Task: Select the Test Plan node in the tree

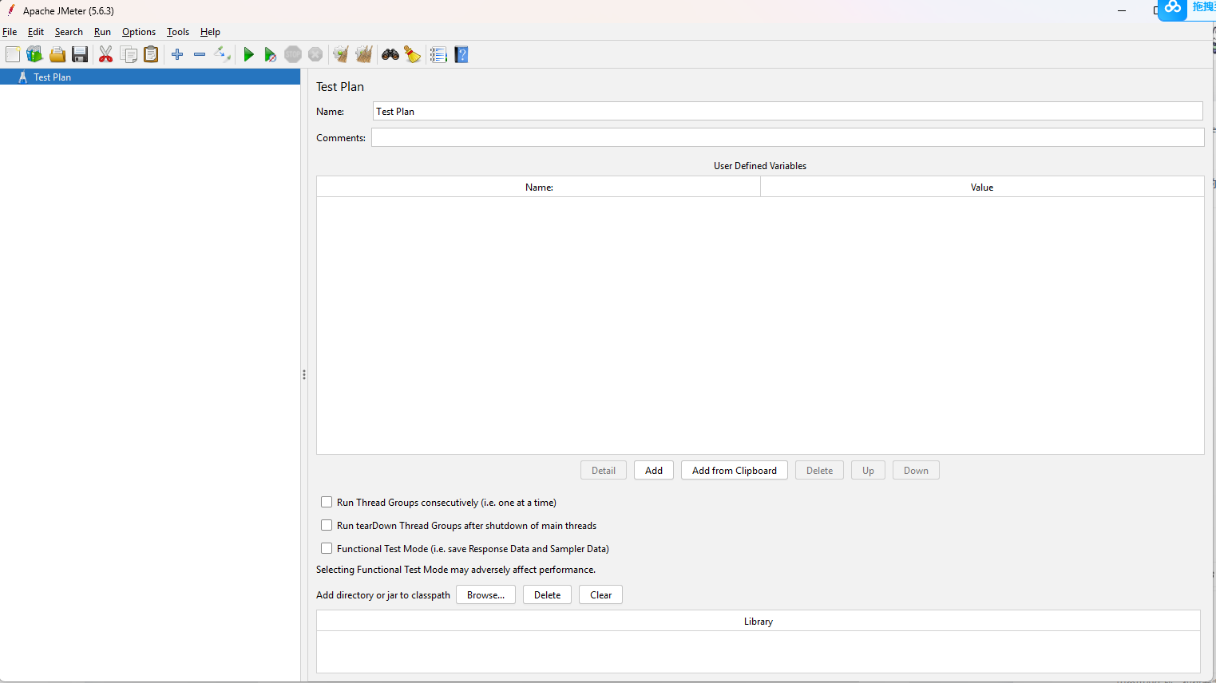Action: click(150, 77)
